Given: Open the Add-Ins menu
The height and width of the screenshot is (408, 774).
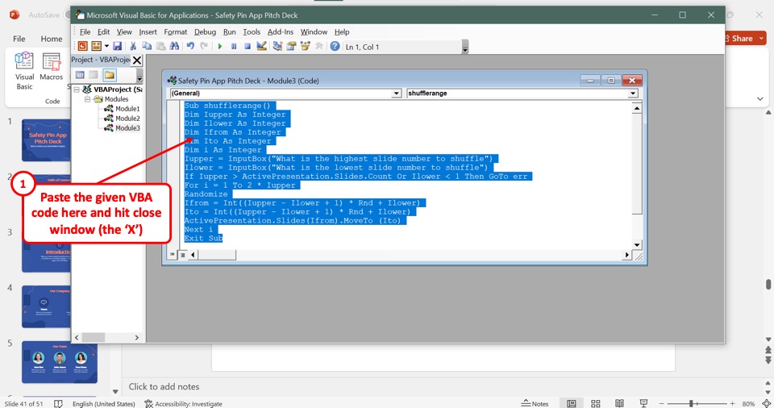Looking at the screenshot, I should click(x=281, y=31).
